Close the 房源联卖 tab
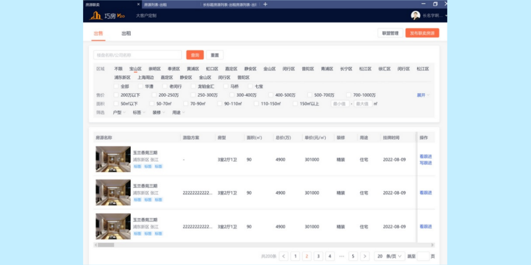This screenshot has width=531, height=265. tap(139, 4)
